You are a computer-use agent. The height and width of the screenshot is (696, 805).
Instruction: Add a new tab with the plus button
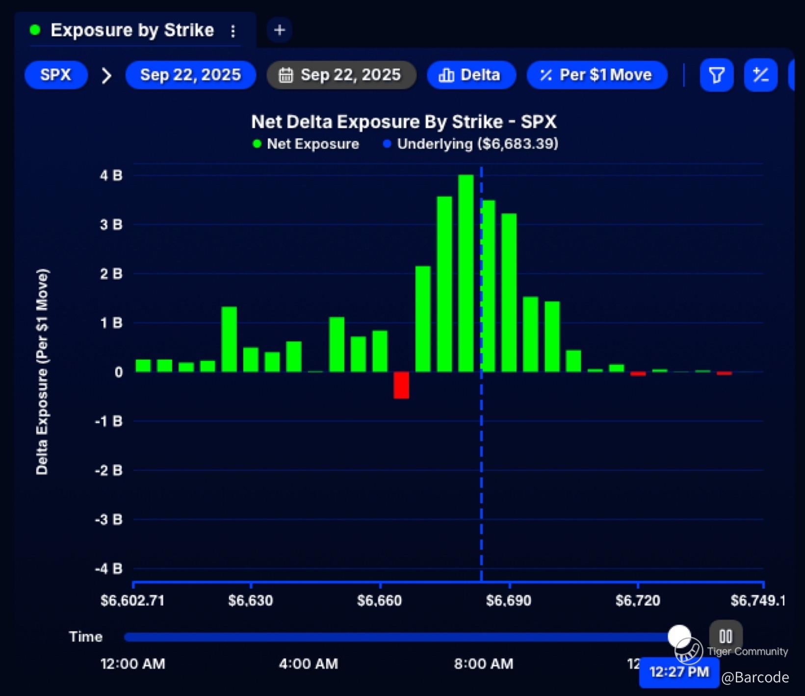click(280, 30)
